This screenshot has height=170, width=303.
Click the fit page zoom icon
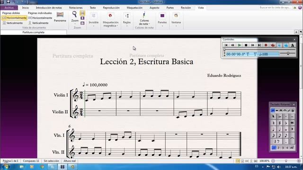click(82, 18)
